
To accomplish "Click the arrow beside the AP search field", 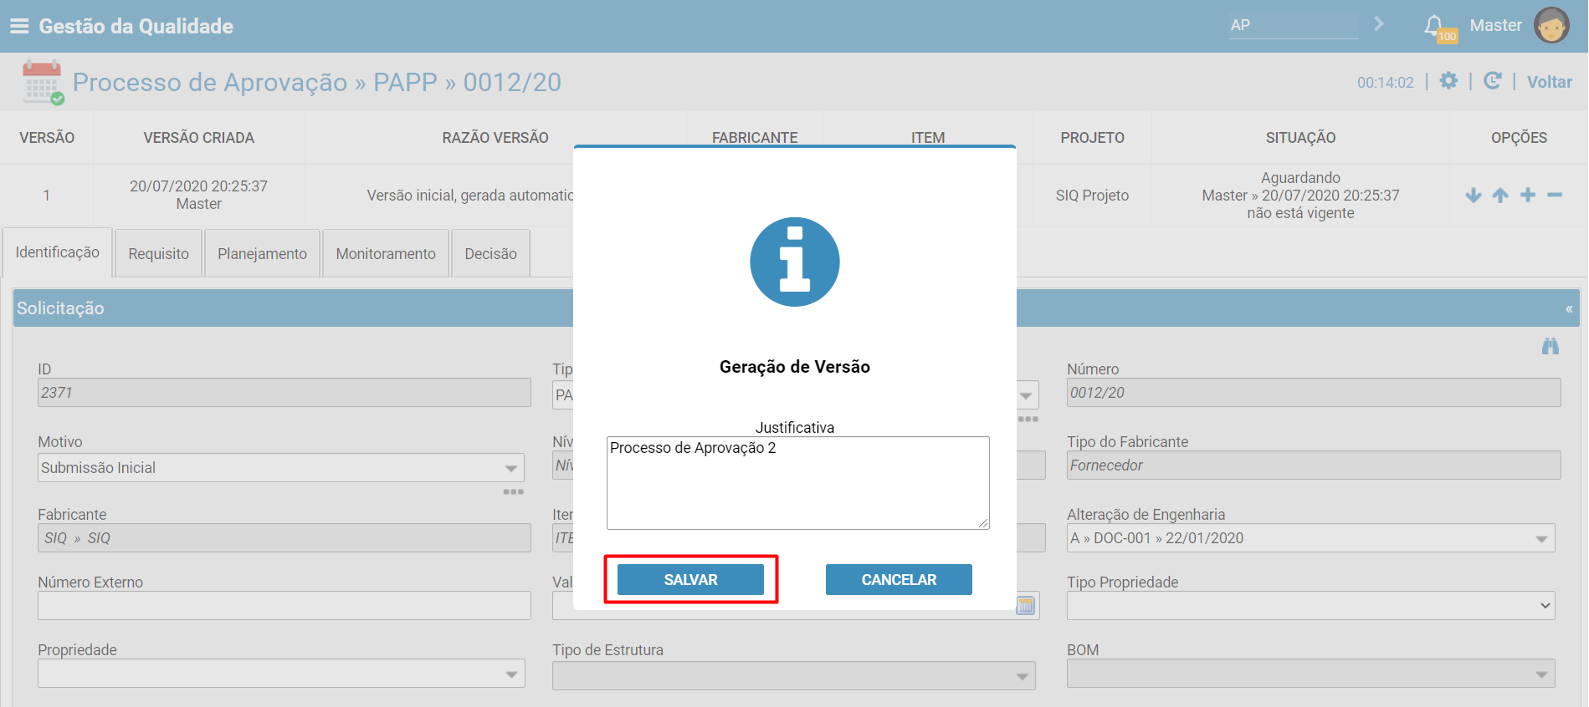I will (x=1379, y=24).
